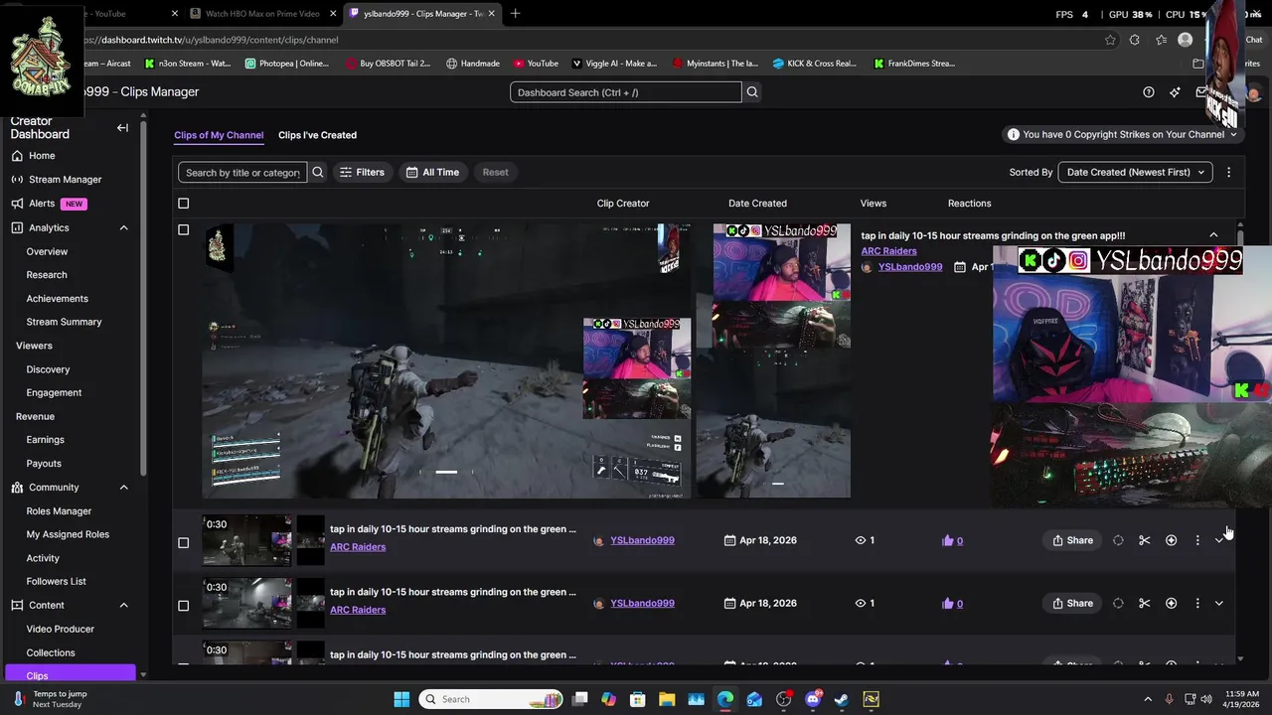Open Steam from the taskbar
Screen dimensions: 1272x715
coord(842,700)
